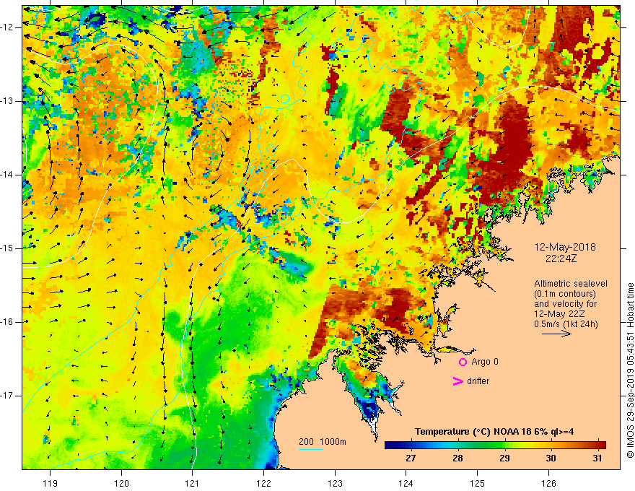Click the '0.5m/s (1kt 24h)' text
Image resolution: width=635 pixels, height=491 pixels.
pos(566,324)
